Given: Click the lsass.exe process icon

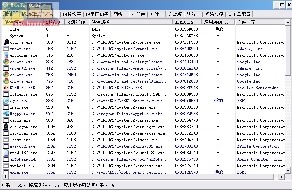Looking at the screenshot, I should tap(6, 140).
